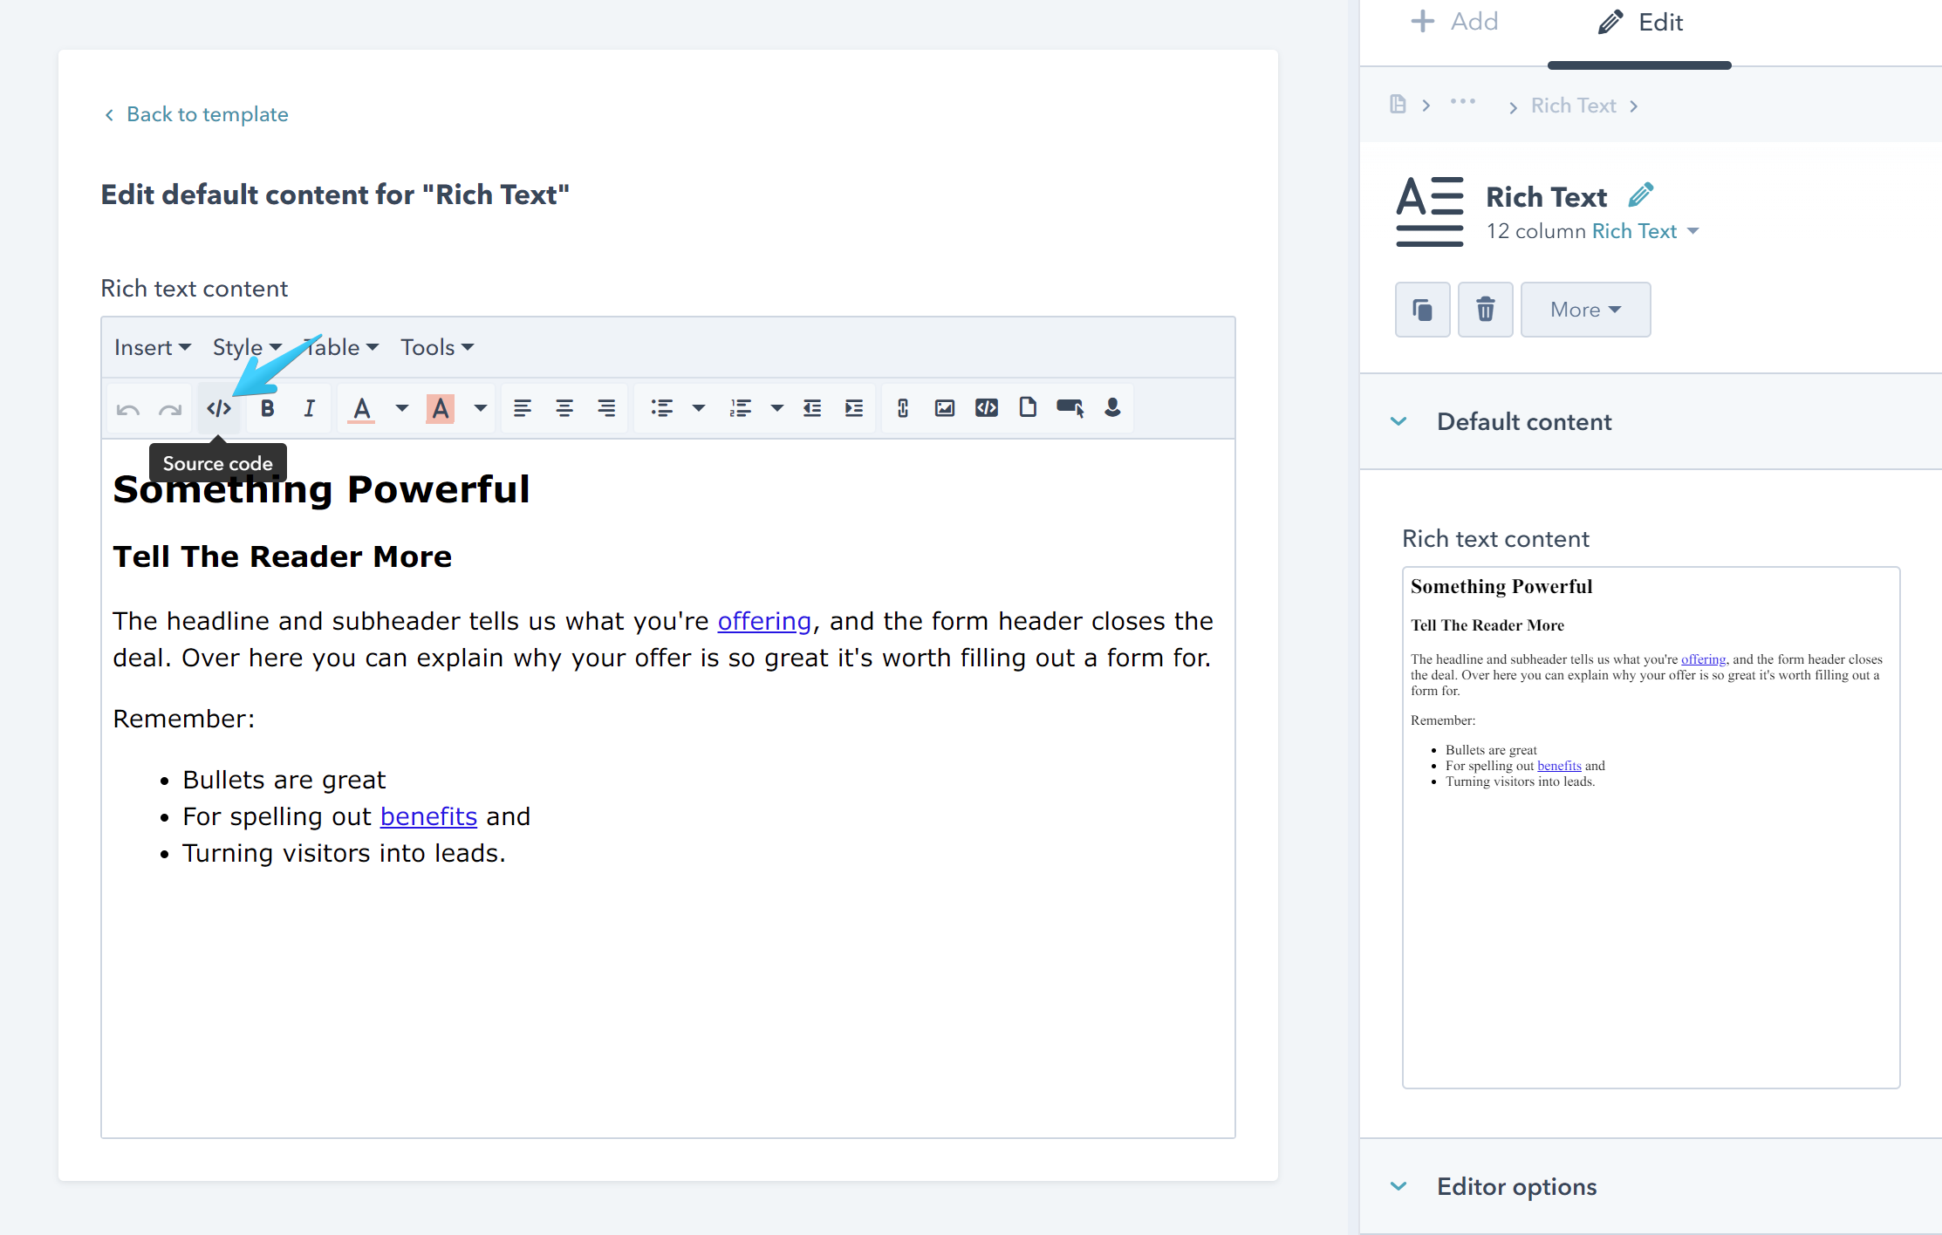Toggle bold formatting
This screenshot has width=1942, height=1235.
coord(268,408)
